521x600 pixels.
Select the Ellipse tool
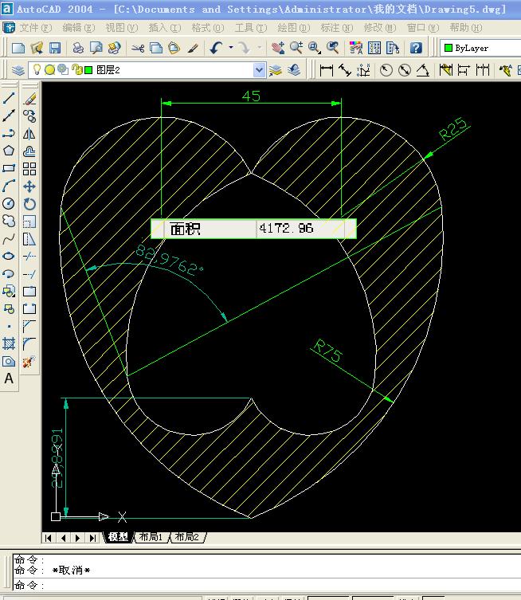coord(9,256)
